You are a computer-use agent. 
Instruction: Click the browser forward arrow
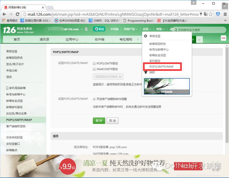point(11,14)
